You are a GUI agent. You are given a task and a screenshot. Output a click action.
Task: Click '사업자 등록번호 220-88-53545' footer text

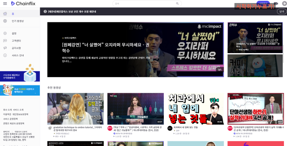(x=17, y=134)
